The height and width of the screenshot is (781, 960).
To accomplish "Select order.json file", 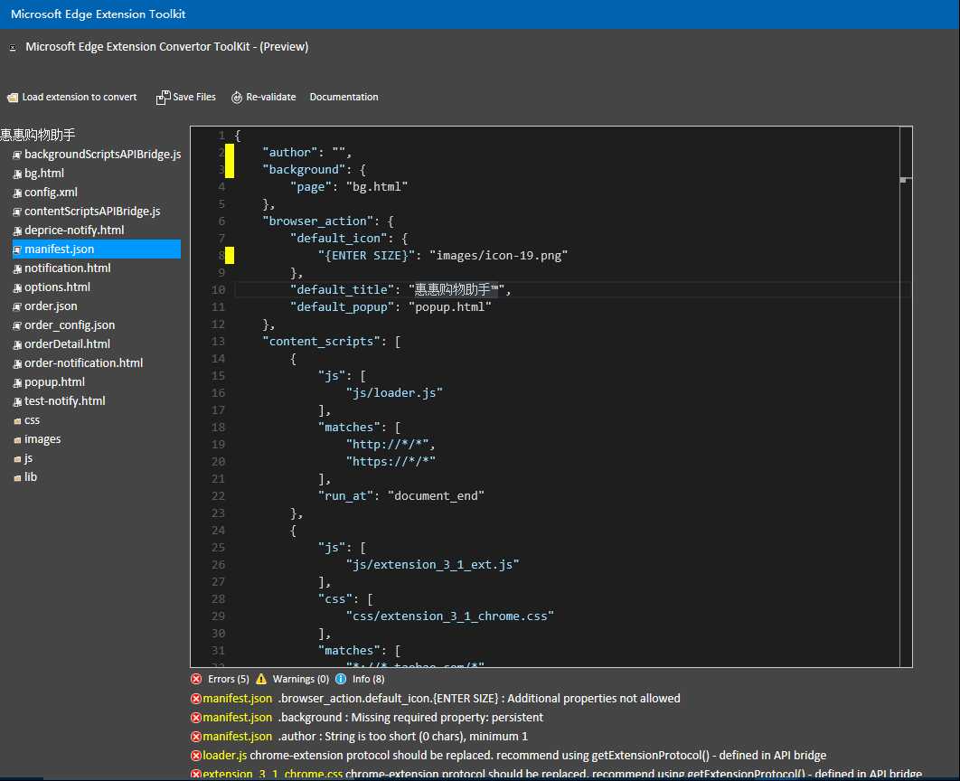I will [51, 306].
